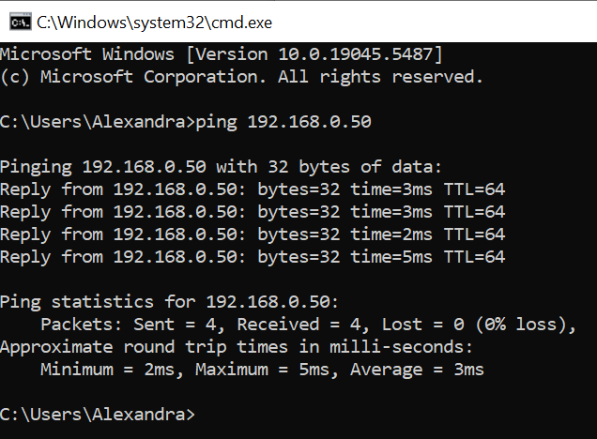Screen dimensions: 597x439
Task: Open the cmd.exe system menu icon
Action: click(20, 23)
